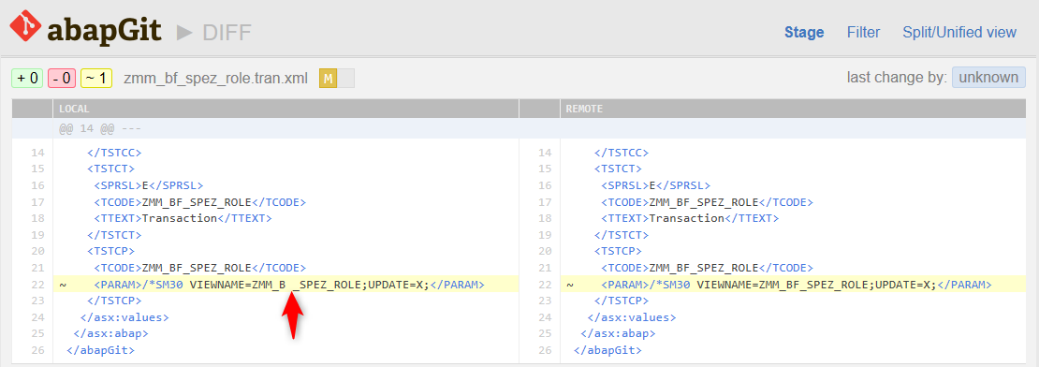Click local line 25 asx:abap closing tag
Viewport: 1039px width, 367px height.
click(110, 334)
